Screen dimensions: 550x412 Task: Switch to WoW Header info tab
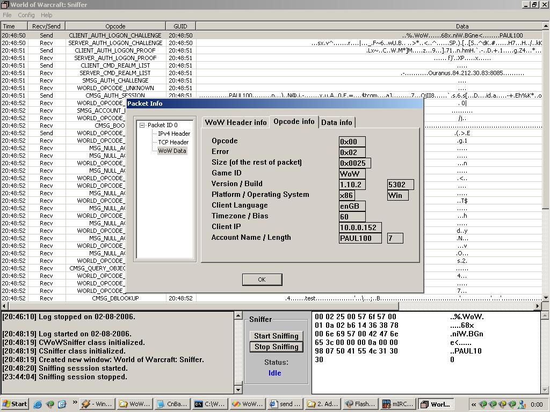[x=236, y=122]
